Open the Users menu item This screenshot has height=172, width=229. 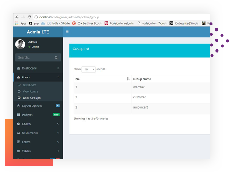38,77
